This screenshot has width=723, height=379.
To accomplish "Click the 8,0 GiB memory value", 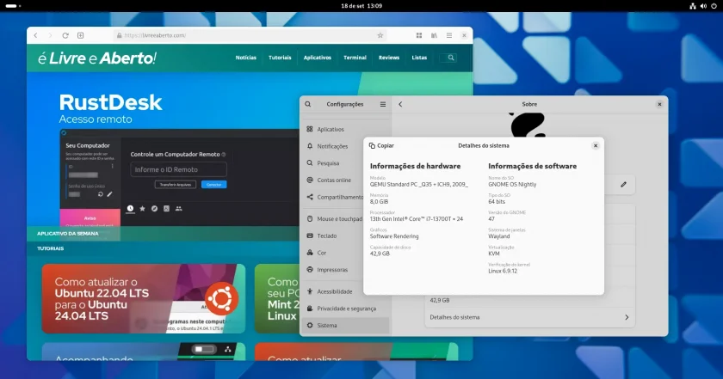I will click(x=379, y=202).
